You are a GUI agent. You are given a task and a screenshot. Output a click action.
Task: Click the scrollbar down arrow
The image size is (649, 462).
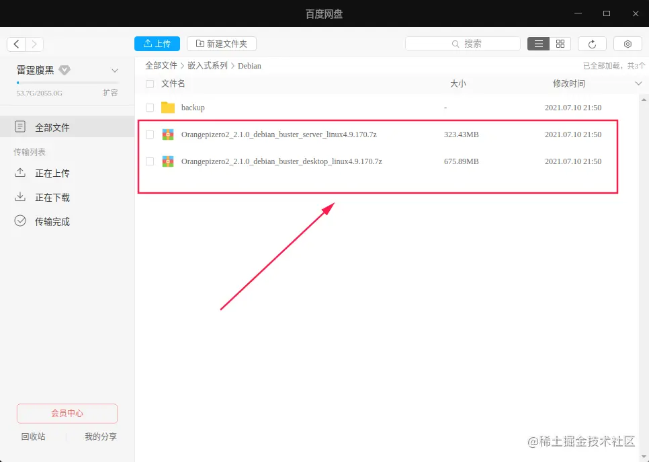tap(644, 456)
